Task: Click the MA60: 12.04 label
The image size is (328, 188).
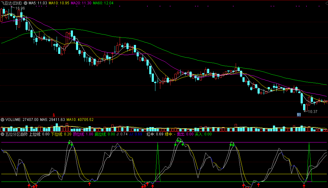Action: coord(103,3)
